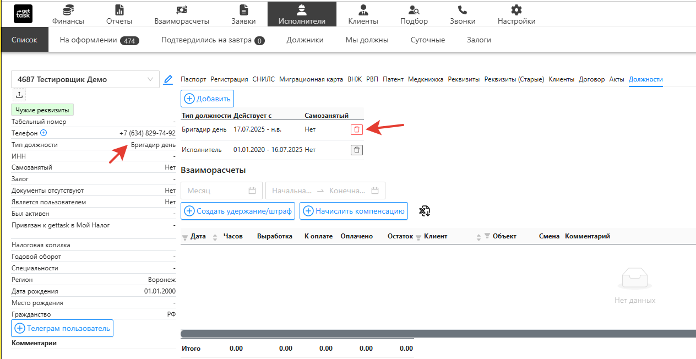The height and width of the screenshot is (359, 696).
Task: Delete the Исполнитель position row
Action: pyautogui.click(x=357, y=150)
